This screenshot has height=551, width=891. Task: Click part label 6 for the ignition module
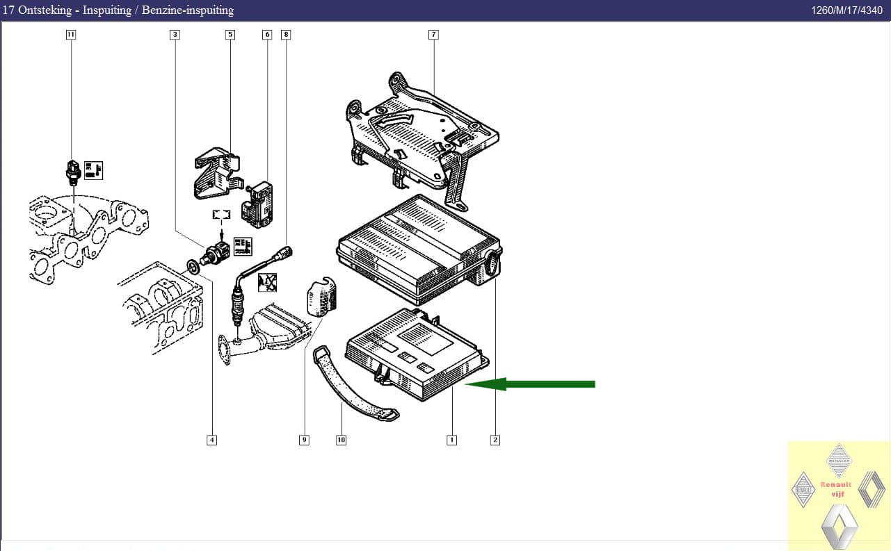coord(266,33)
